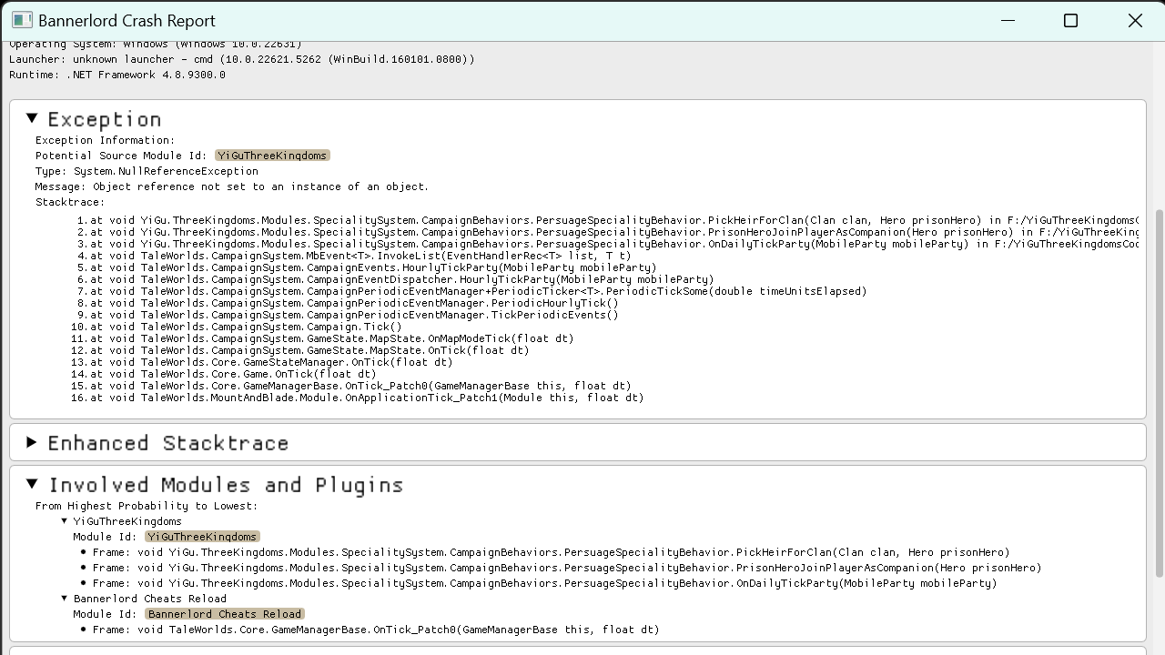Click the Runtime .NET Framework 4.8.9300.0 line
1165x655 pixels.
(117, 75)
